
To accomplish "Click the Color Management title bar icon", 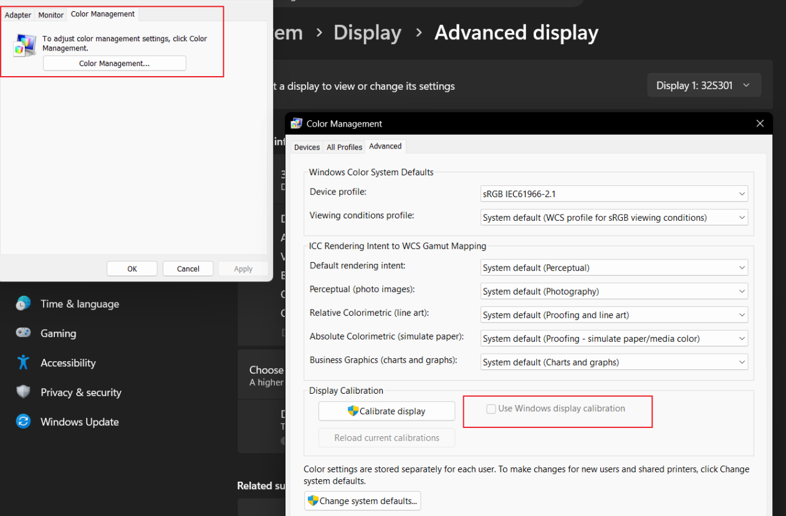I will click(297, 124).
